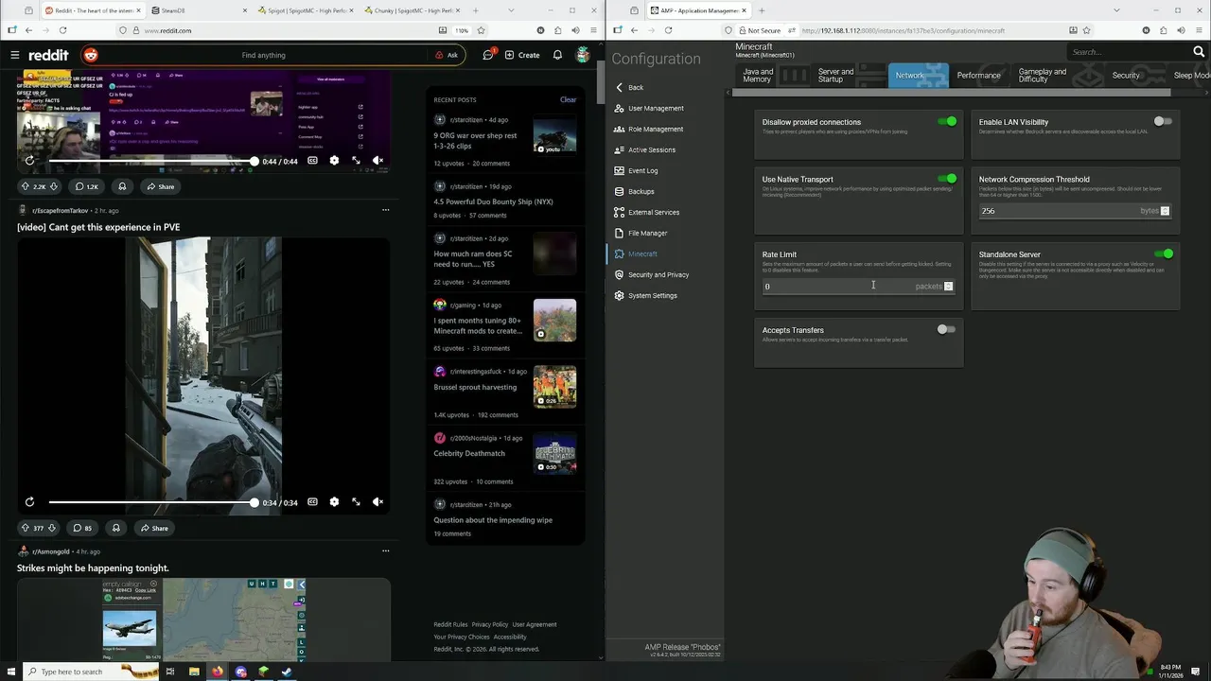Screen dimensions: 1211x681
Task: Enable the Accepts Transfers toggle
Action: [x=946, y=329]
